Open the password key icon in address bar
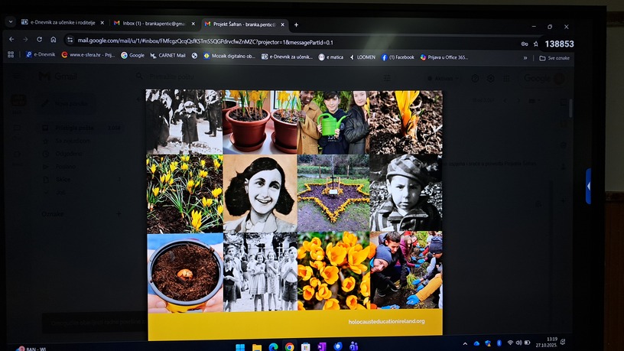The image size is (624, 351). (x=524, y=44)
